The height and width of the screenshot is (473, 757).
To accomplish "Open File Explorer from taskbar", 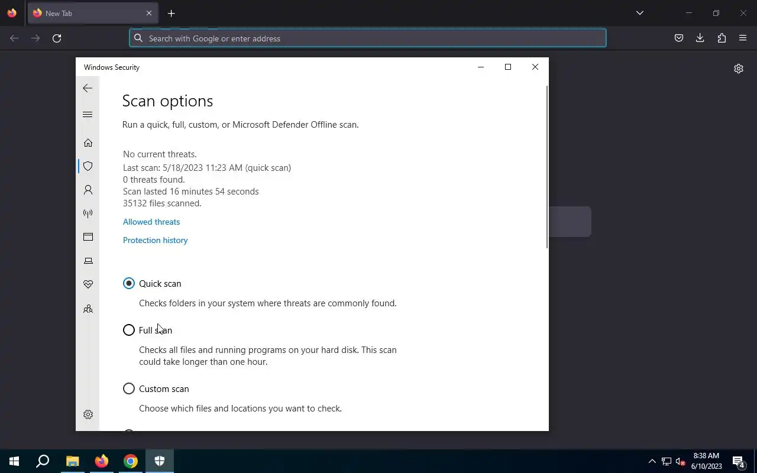I will tap(72, 461).
